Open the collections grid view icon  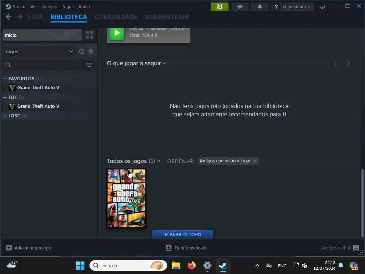(89, 35)
